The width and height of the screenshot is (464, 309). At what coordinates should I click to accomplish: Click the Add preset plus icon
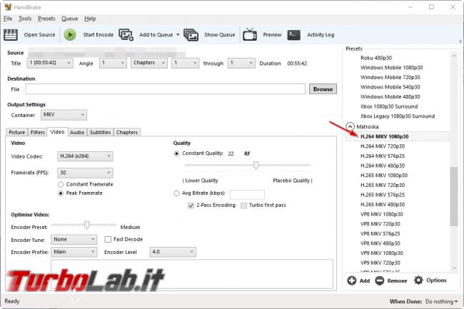(352, 280)
